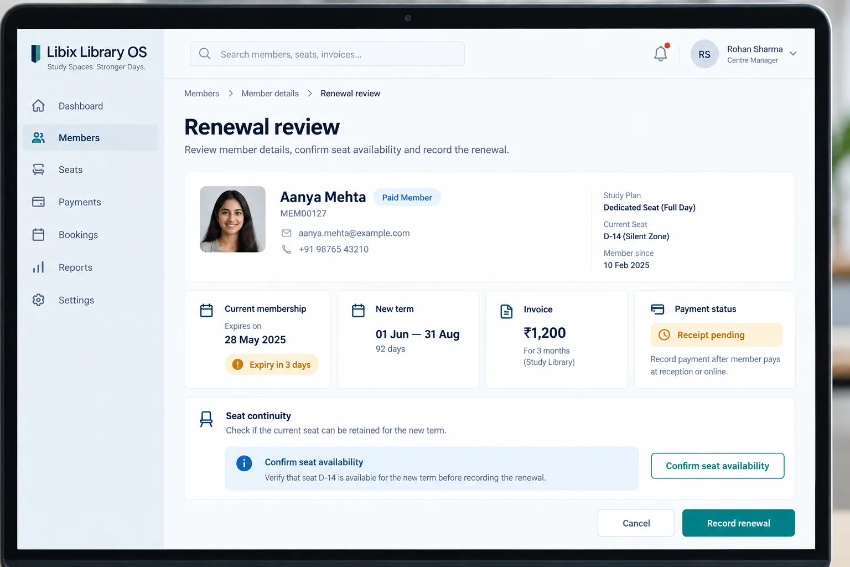850x567 pixels.
Task: Click the Reports bar chart icon
Action: (x=38, y=267)
